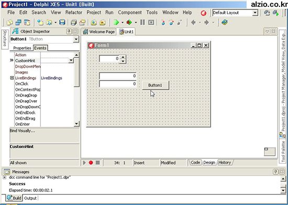Expand the LiveBindings property node
Image resolution: width=288 pixels, height=205 pixels.
click(12, 78)
